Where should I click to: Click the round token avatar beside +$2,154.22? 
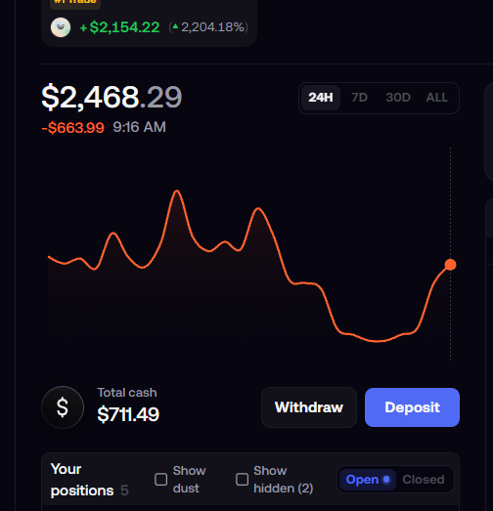pyautogui.click(x=61, y=27)
